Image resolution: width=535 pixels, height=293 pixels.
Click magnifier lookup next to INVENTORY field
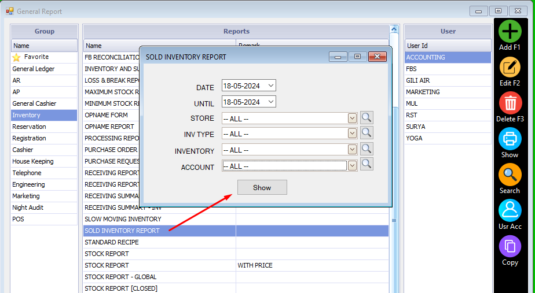click(367, 149)
